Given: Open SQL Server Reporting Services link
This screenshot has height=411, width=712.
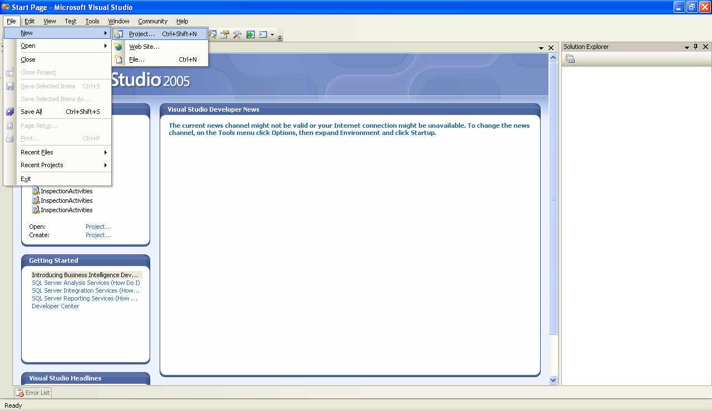Looking at the screenshot, I should [x=85, y=298].
